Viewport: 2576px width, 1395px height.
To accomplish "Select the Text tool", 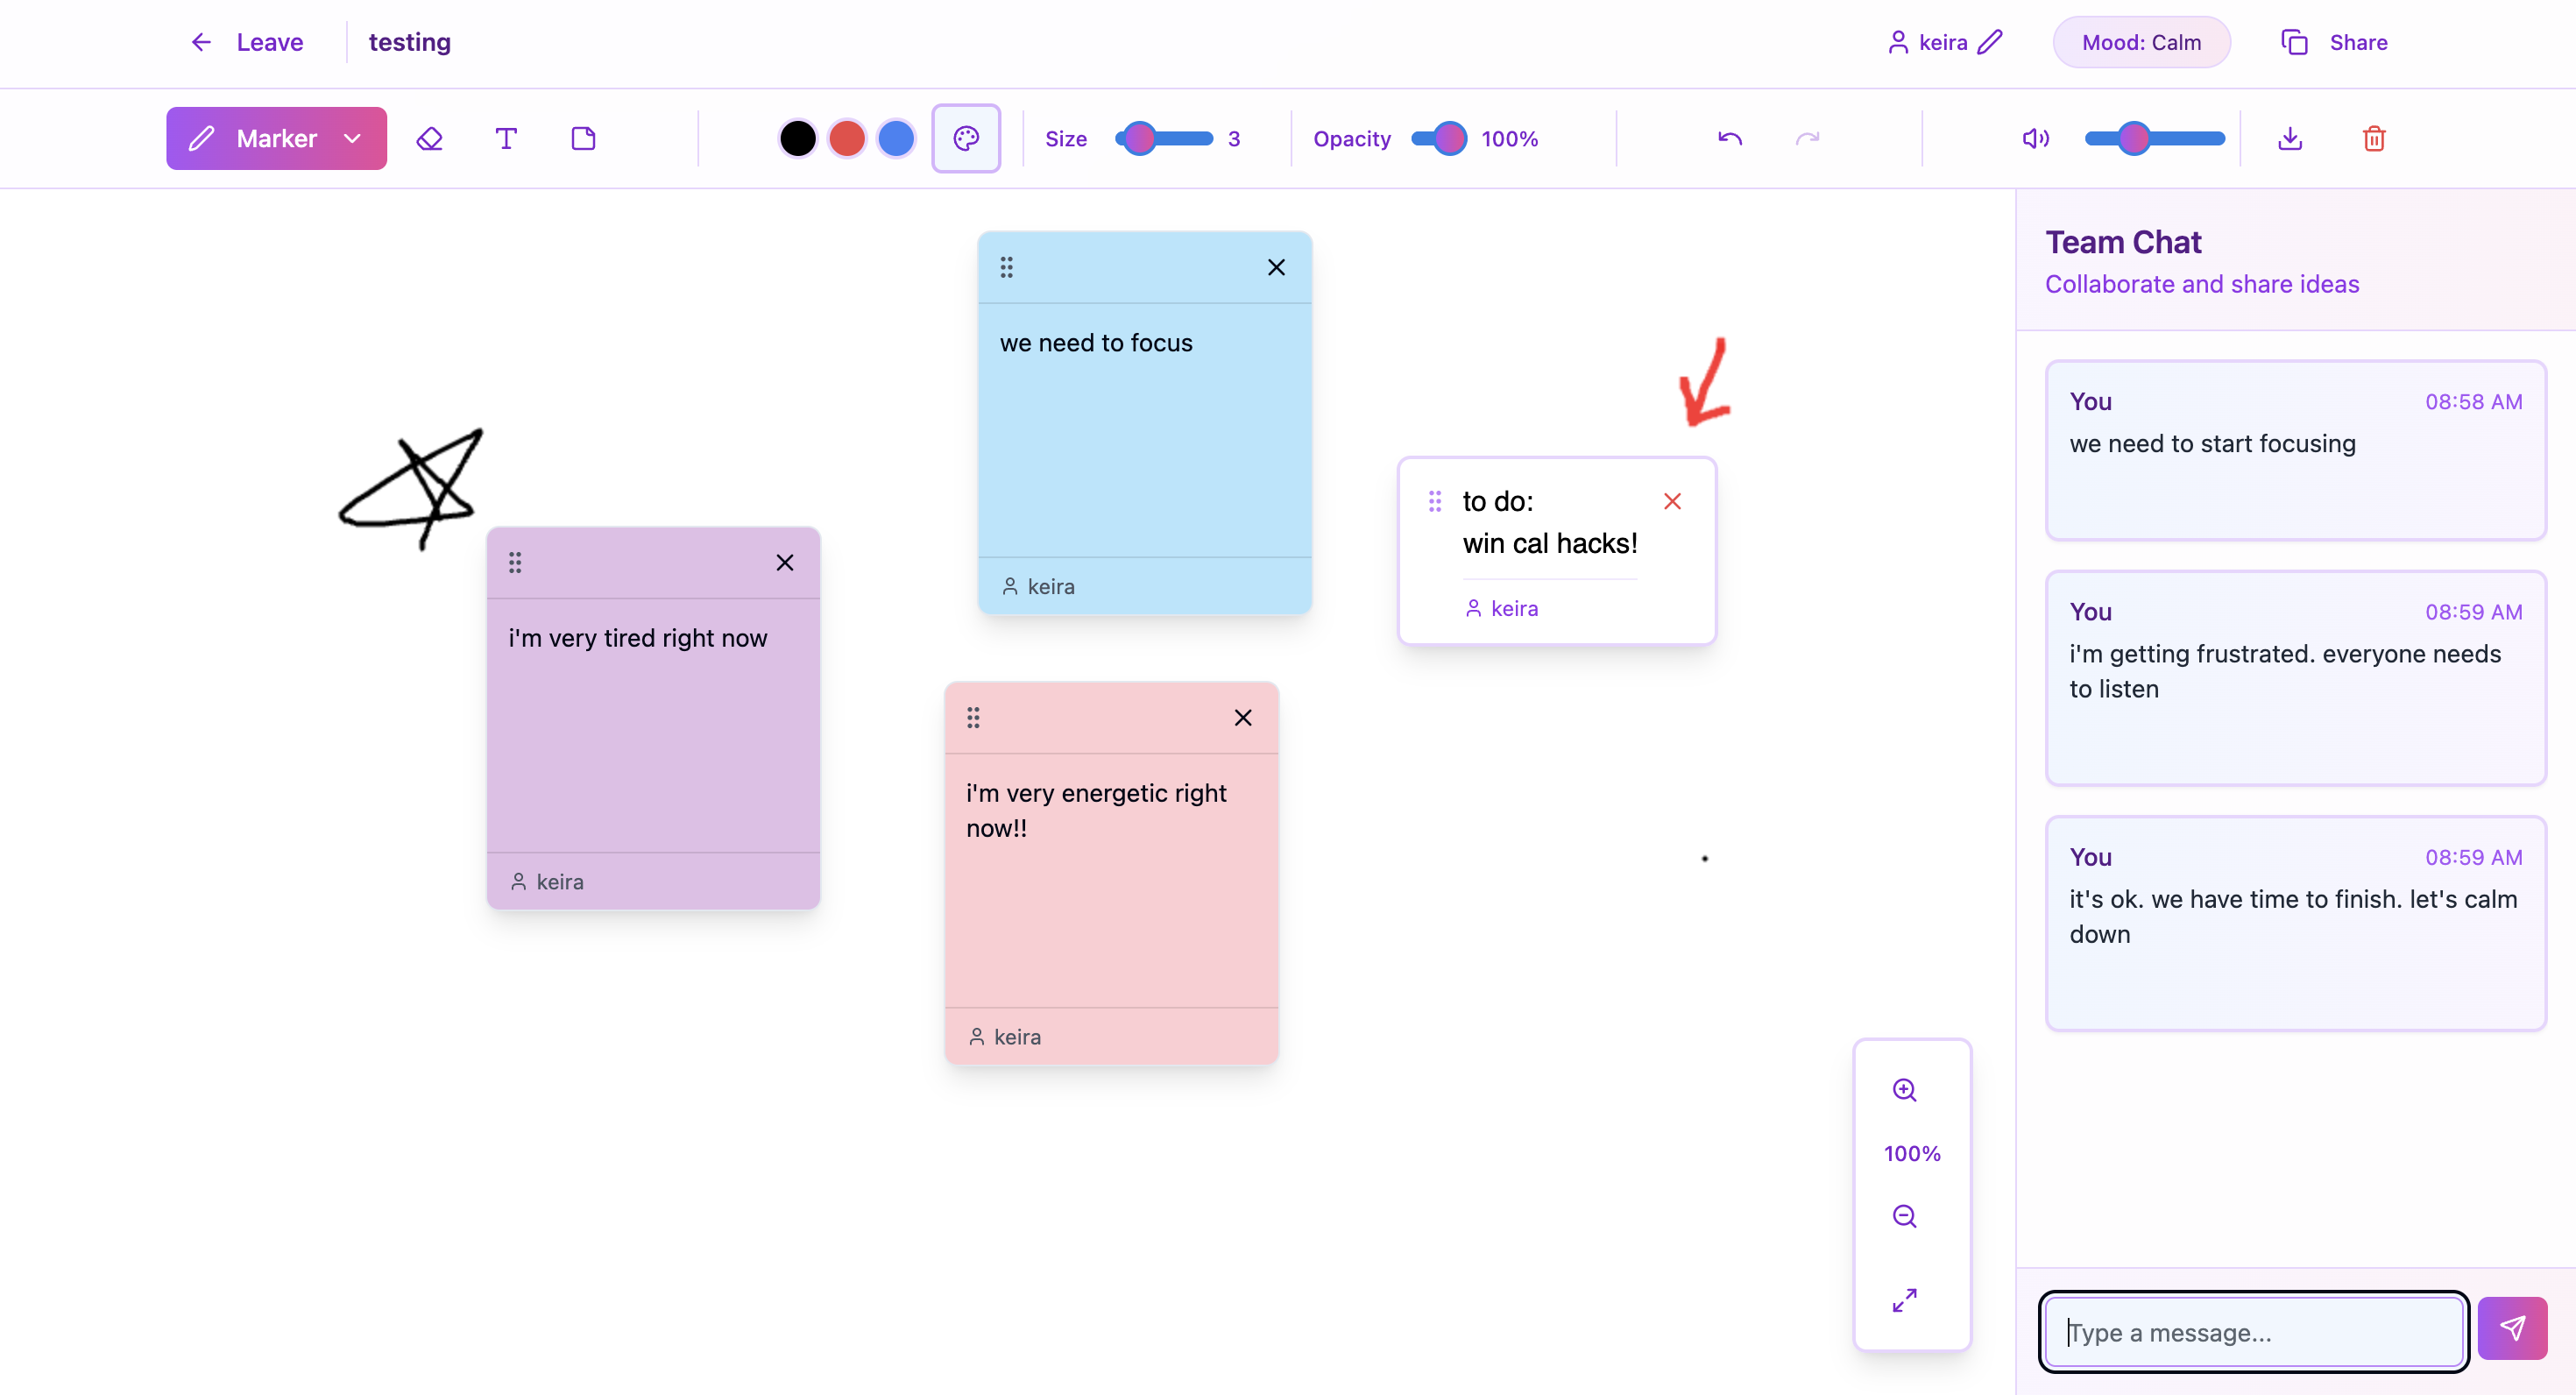I will tap(506, 138).
